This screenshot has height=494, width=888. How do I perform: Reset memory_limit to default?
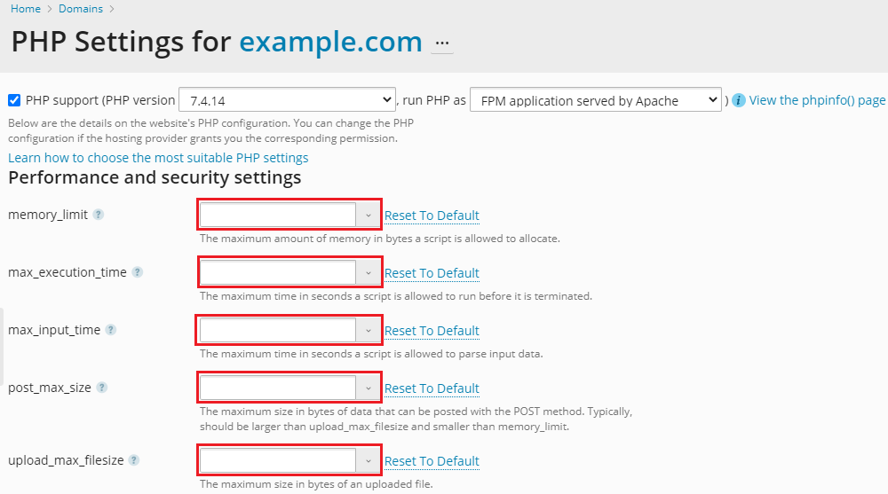coord(432,216)
